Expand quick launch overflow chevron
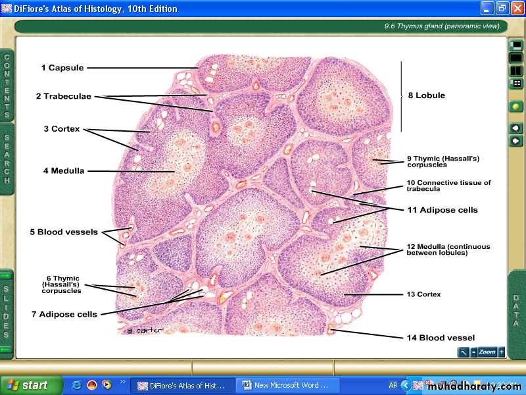This screenshot has width=526, height=395. pyautogui.click(x=122, y=382)
